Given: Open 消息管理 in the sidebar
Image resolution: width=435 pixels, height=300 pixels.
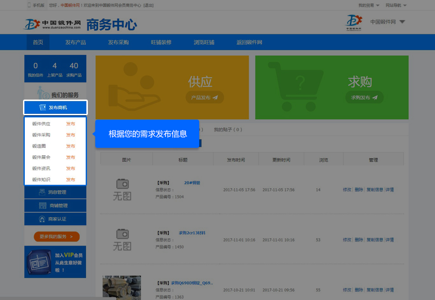Looking at the screenshot, I should pyautogui.click(x=55, y=192).
